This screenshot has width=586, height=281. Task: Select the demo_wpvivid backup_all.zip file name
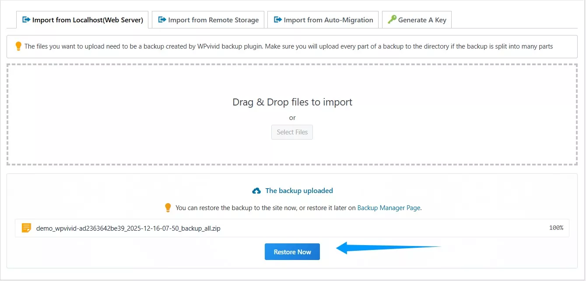pos(128,228)
